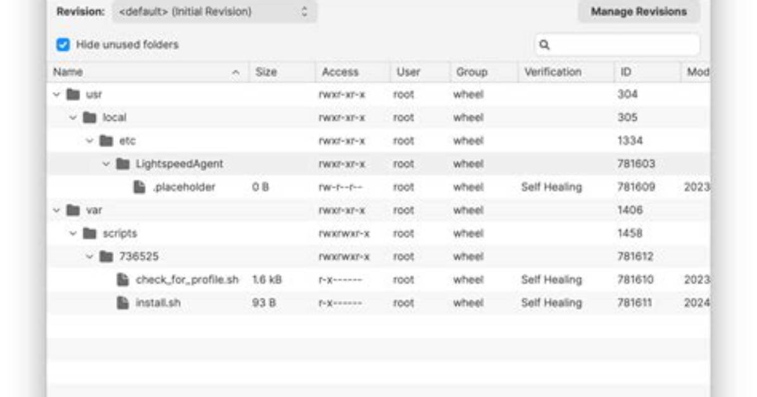Click the local folder icon
757x397 pixels.
(89, 117)
